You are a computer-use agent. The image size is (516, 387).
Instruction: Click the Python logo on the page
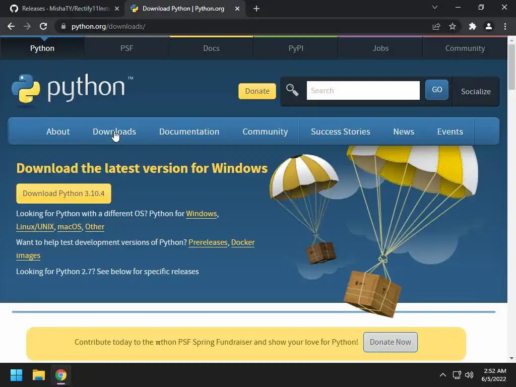[72, 89]
